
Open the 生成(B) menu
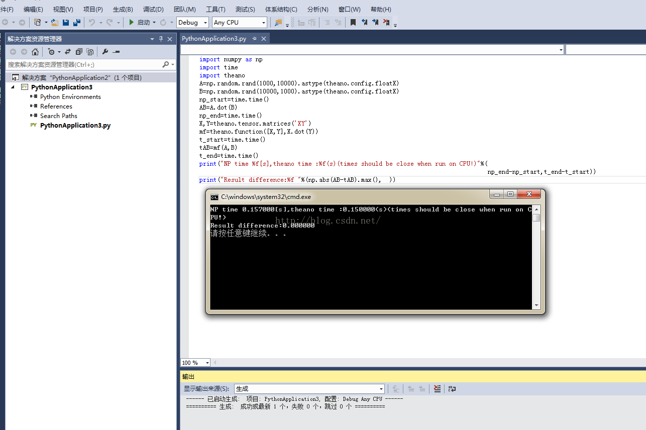(123, 9)
